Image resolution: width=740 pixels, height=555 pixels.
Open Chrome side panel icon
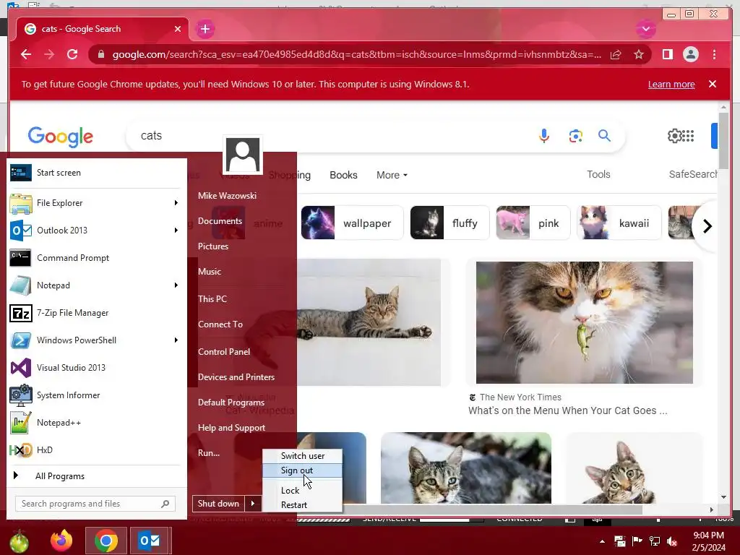(667, 54)
